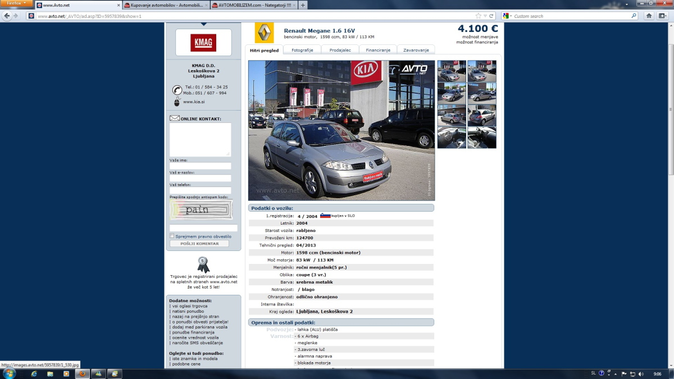Open the Firefox menu button dropdown
Image resolution: width=674 pixels, height=379 pixels.
(16, 3)
